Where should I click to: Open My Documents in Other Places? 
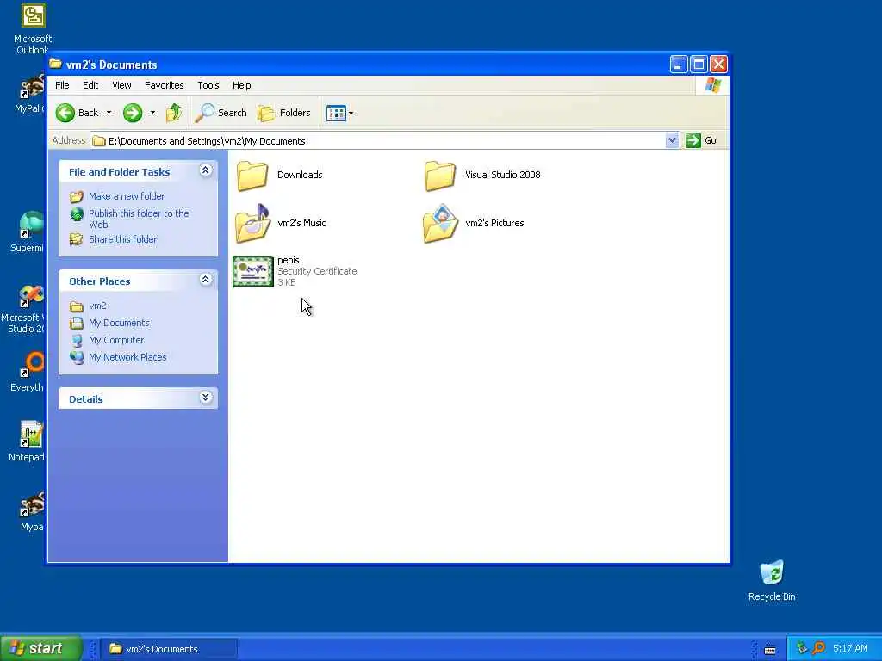119,324
